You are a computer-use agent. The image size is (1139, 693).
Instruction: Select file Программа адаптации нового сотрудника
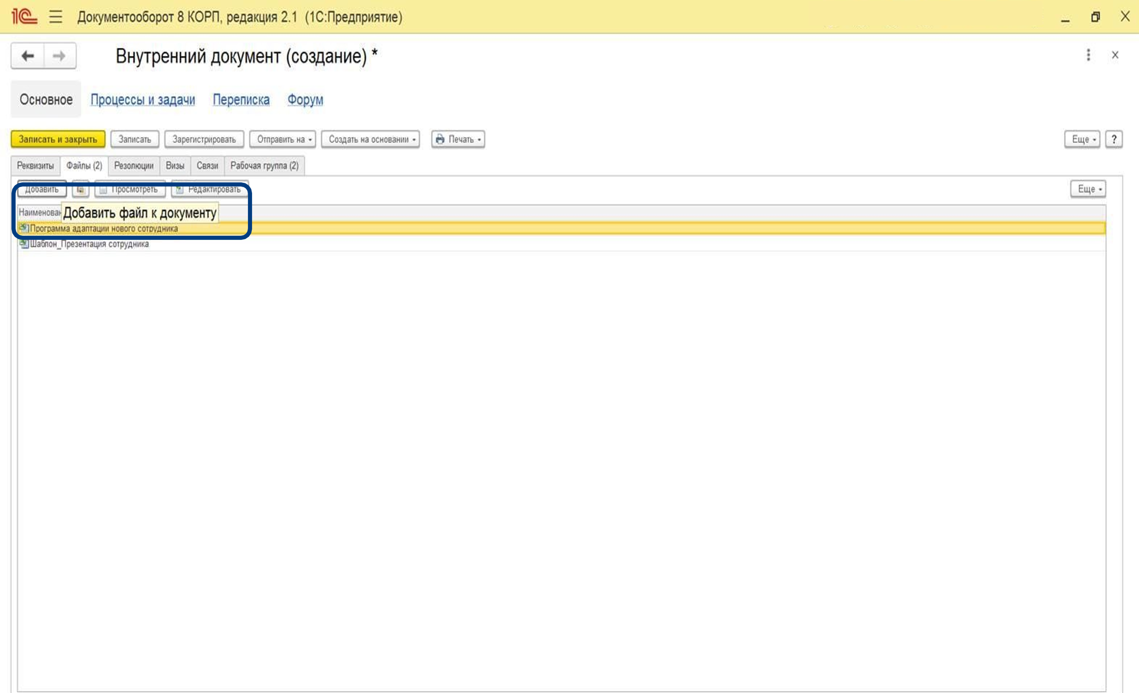[x=562, y=228]
